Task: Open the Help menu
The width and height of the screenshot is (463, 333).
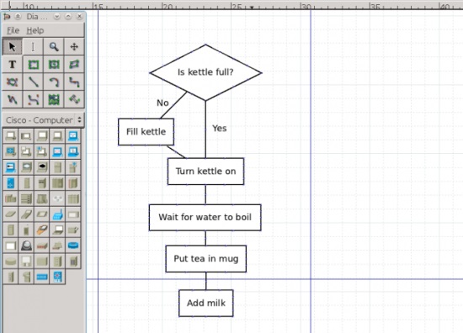Action: pyautogui.click(x=35, y=30)
